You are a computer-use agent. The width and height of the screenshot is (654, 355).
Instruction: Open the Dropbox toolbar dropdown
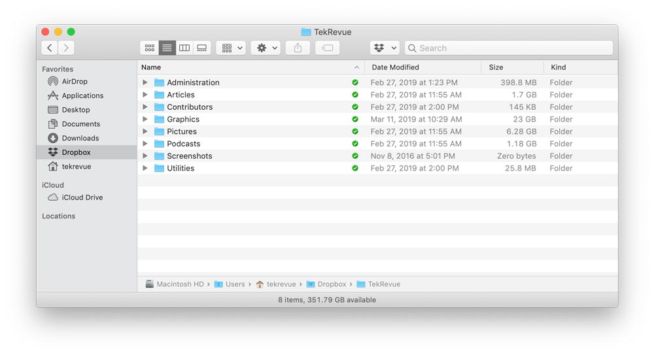pyautogui.click(x=385, y=48)
